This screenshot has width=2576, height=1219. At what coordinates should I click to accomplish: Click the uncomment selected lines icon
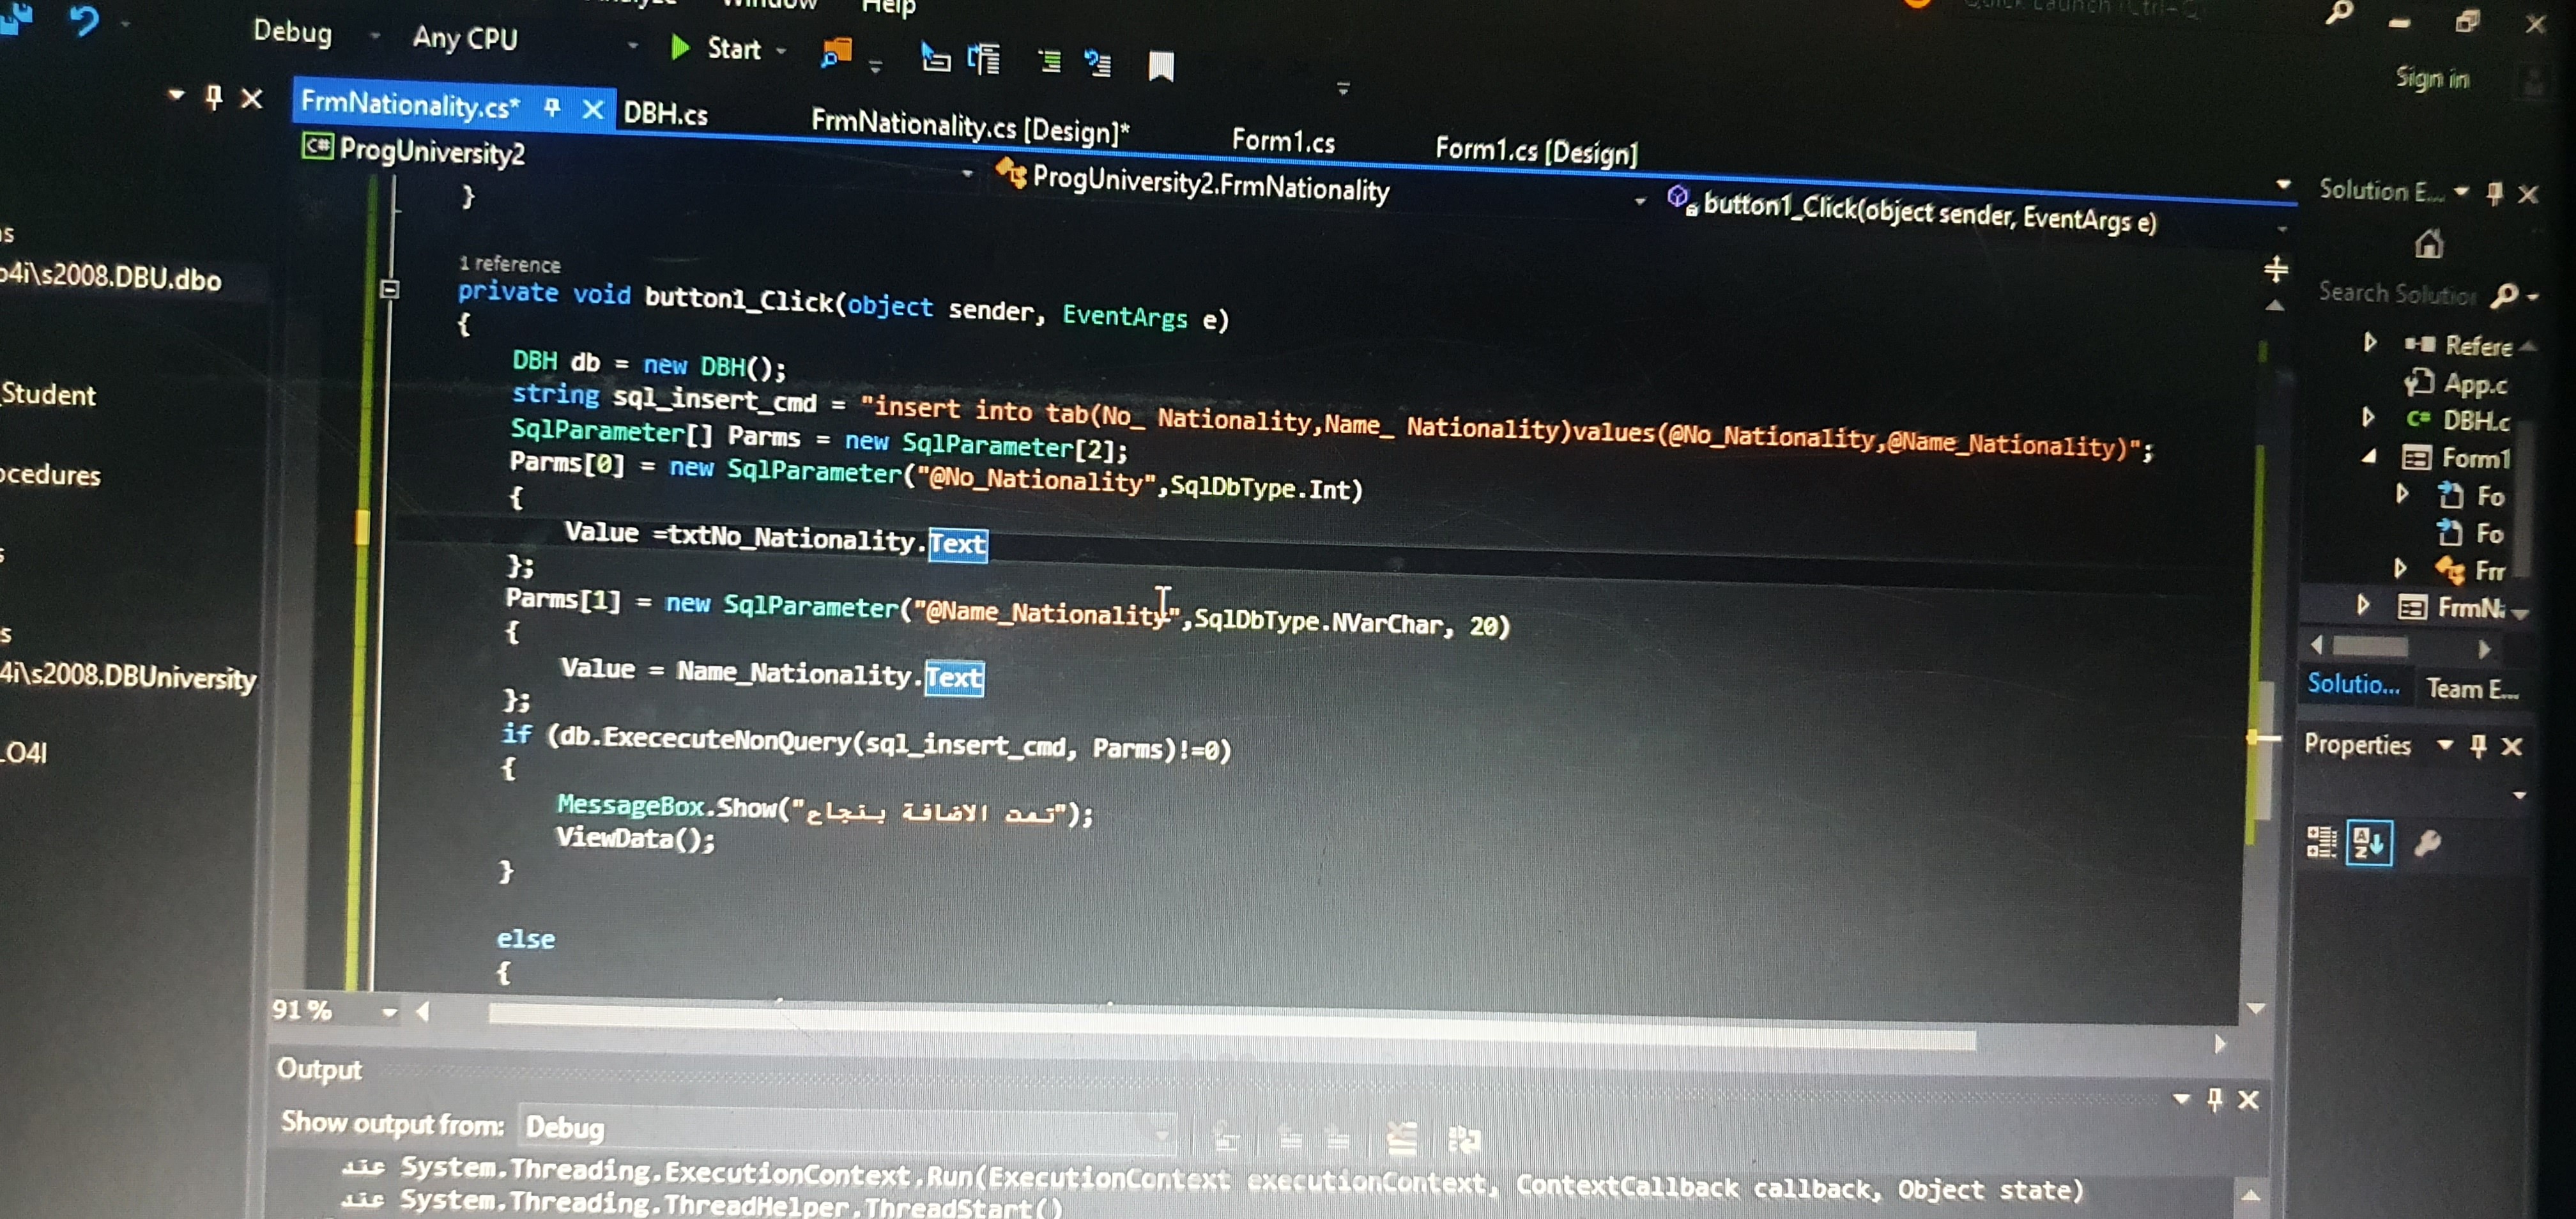click(1097, 64)
